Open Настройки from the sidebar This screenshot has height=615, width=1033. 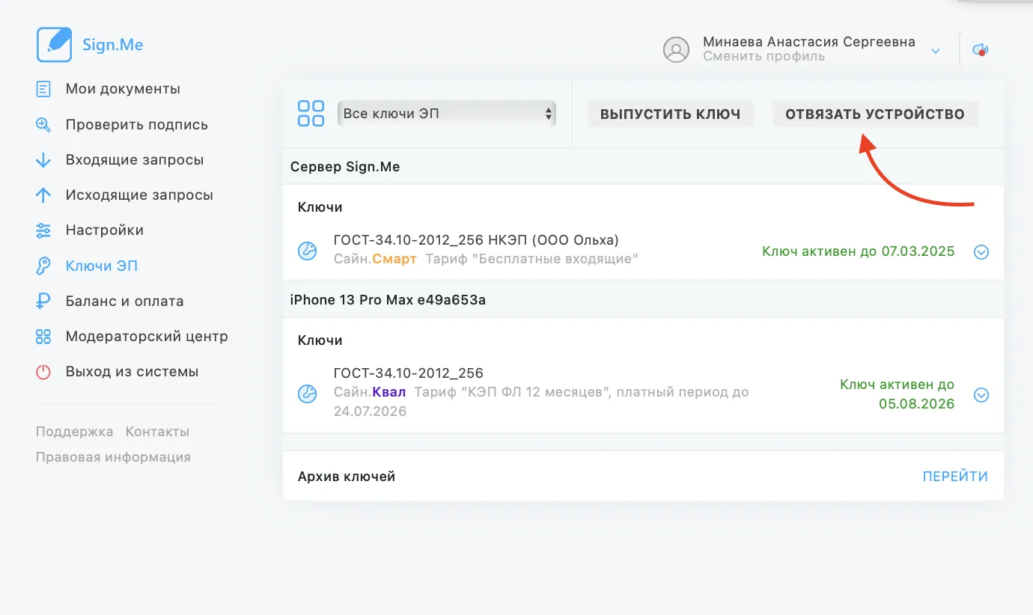pyautogui.click(x=104, y=230)
